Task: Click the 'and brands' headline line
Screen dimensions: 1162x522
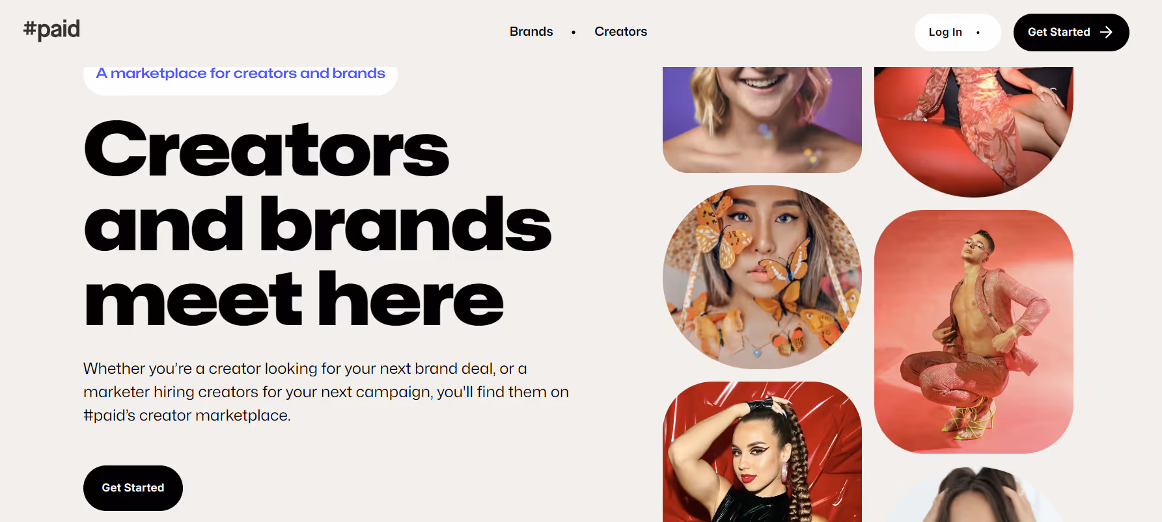Action: click(x=318, y=224)
